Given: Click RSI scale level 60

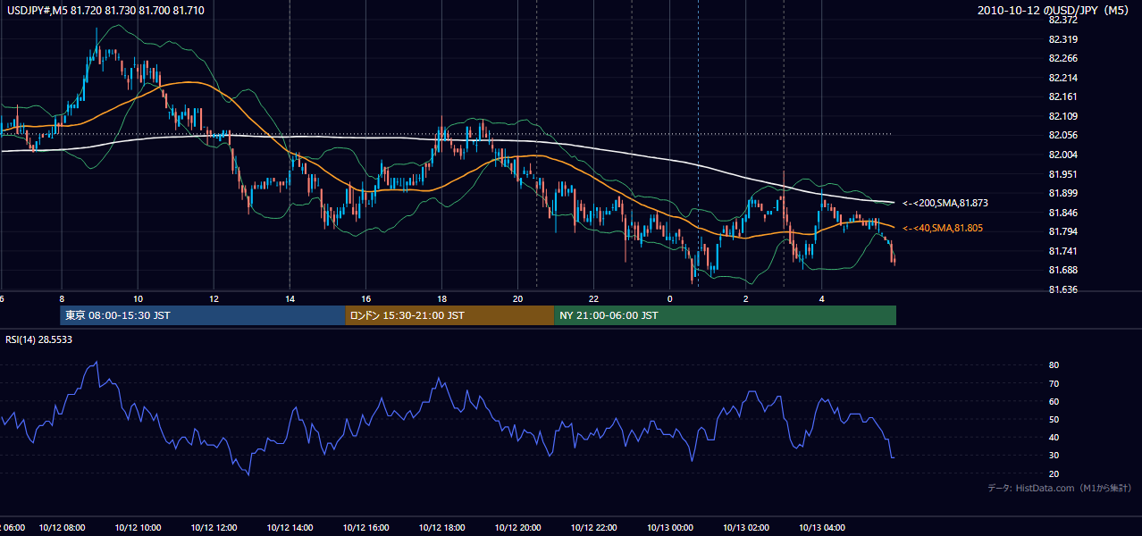Looking at the screenshot, I should coord(1054,401).
